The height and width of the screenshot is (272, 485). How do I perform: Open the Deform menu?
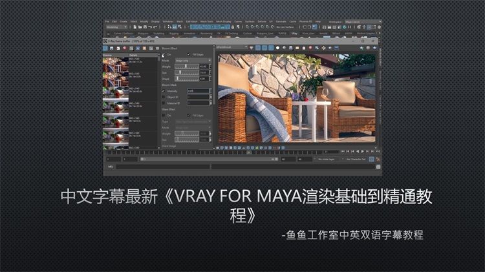coord(262,21)
